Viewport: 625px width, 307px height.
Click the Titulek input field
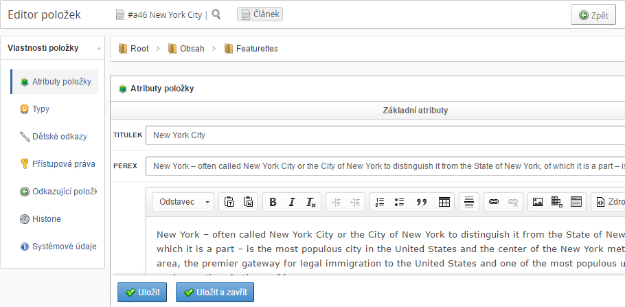385,135
